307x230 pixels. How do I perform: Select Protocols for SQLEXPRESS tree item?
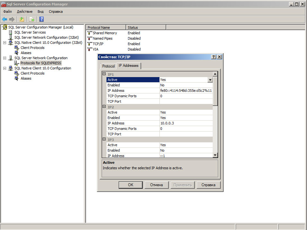pos(40,63)
